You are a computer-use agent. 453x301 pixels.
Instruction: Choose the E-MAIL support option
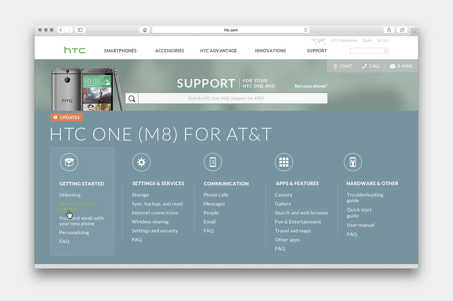(x=402, y=66)
